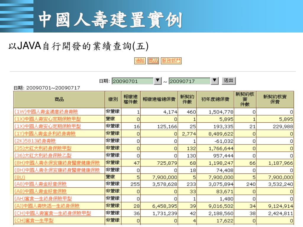This screenshot has width=303, height=227.
Task: Open link (36)大紅大利終身保險乙型
Action: pyautogui.click(x=43, y=155)
